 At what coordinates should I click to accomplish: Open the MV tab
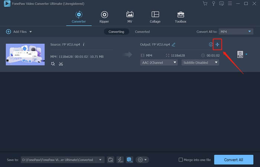pos(130,17)
